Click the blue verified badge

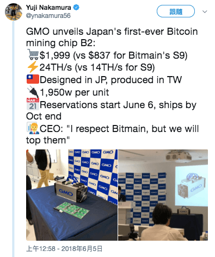coord(76,8)
